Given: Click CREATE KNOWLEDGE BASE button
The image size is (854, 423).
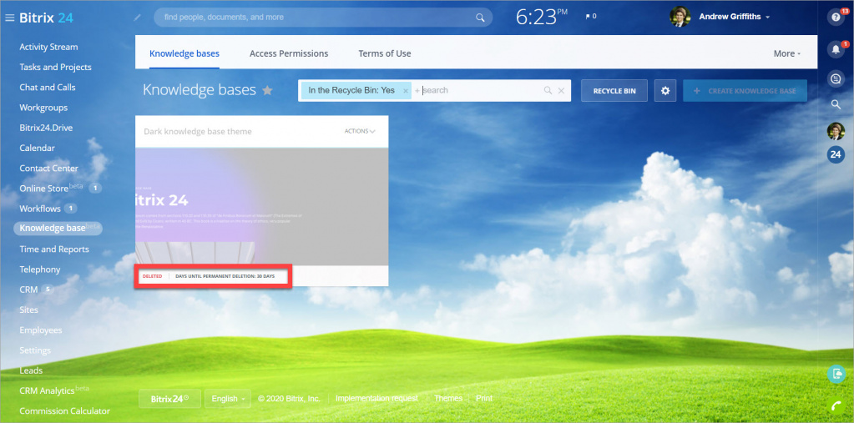Looking at the screenshot, I should [x=745, y=91].
